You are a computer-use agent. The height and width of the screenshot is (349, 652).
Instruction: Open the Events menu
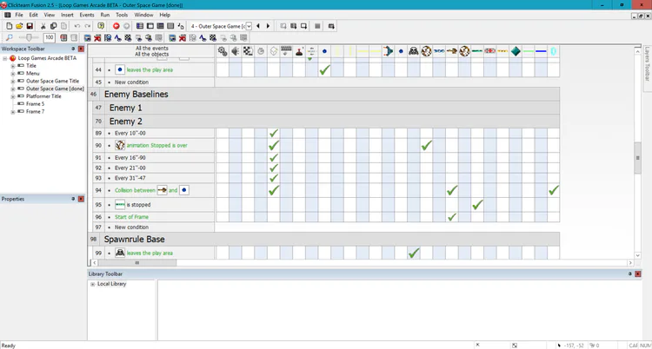pyautogui.click(x=87, y=15)
